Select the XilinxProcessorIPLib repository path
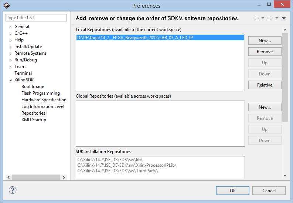 tap(127, 165)
